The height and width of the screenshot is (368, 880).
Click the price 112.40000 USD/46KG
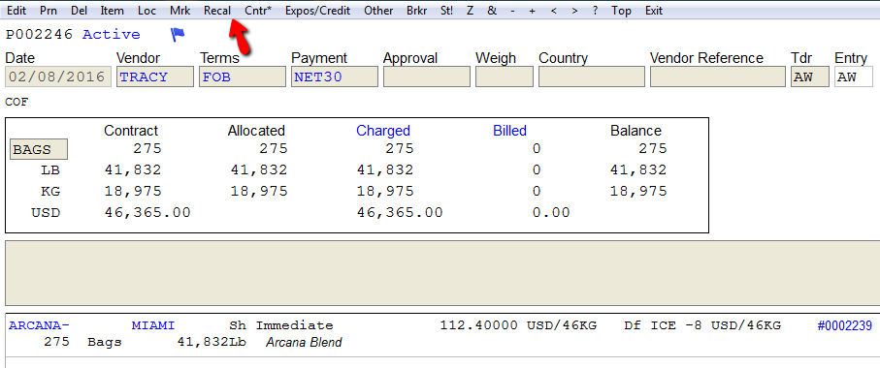pyautogui.click(x=518, y=325)
